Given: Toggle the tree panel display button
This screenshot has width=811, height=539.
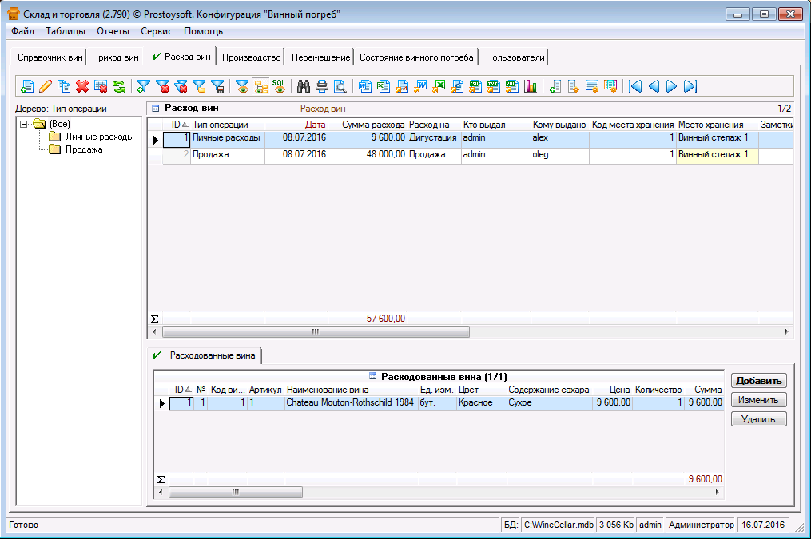Looking at the screenshot, I should [260, 86].
